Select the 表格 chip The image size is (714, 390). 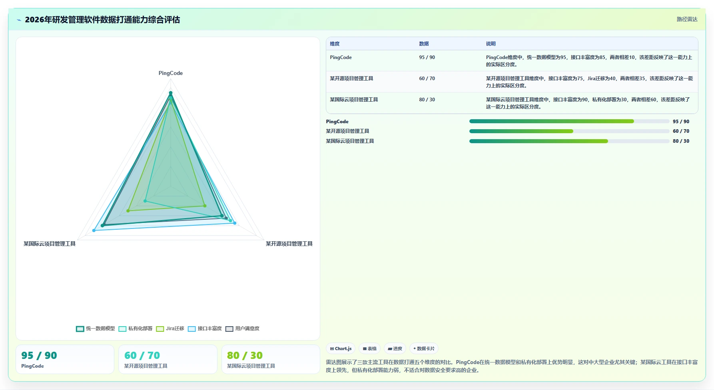tap(369, 349)
